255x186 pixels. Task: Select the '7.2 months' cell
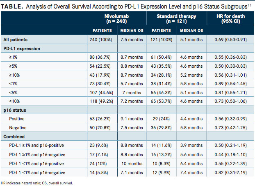(x=132, y=101)
